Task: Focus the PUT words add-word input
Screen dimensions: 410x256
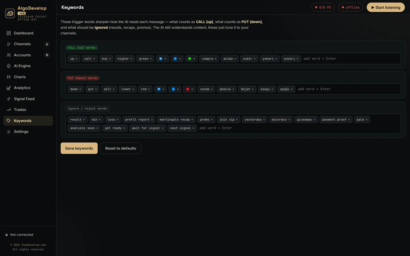Action: click(347, 89)
